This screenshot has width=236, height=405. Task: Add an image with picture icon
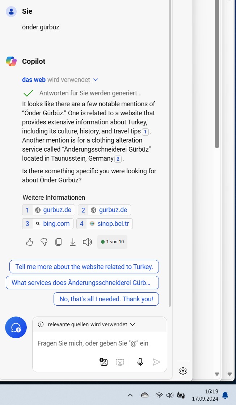click(x=104, y=362)
